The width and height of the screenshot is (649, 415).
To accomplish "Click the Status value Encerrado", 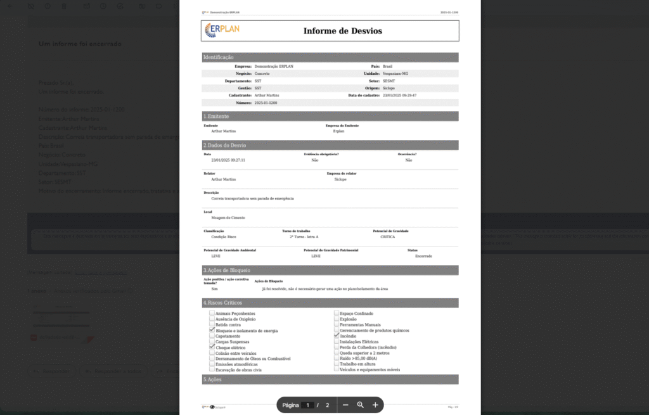I will coord(423,256).
